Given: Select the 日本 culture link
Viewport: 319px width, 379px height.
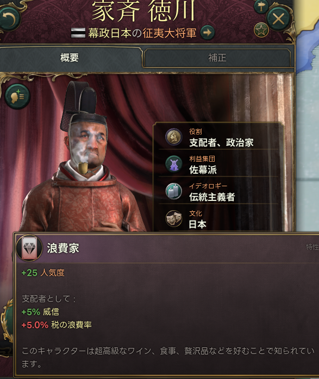Looking at the screenshot, I should point(198,224).
